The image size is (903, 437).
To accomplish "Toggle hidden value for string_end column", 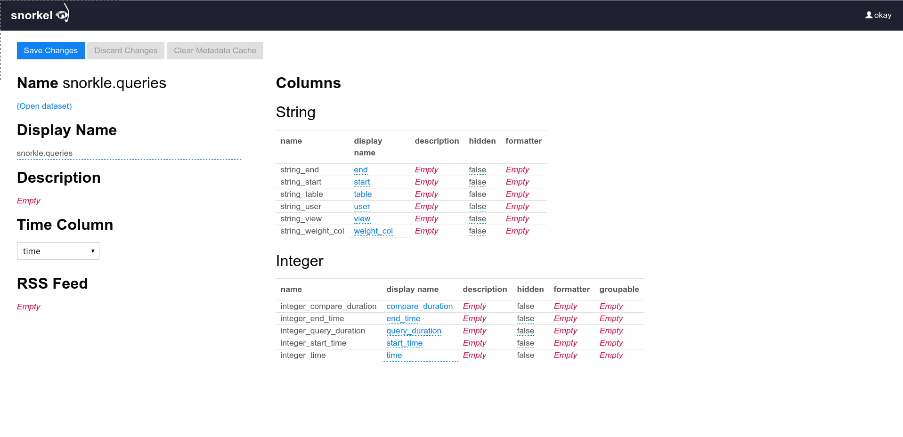I will [477, 170].
